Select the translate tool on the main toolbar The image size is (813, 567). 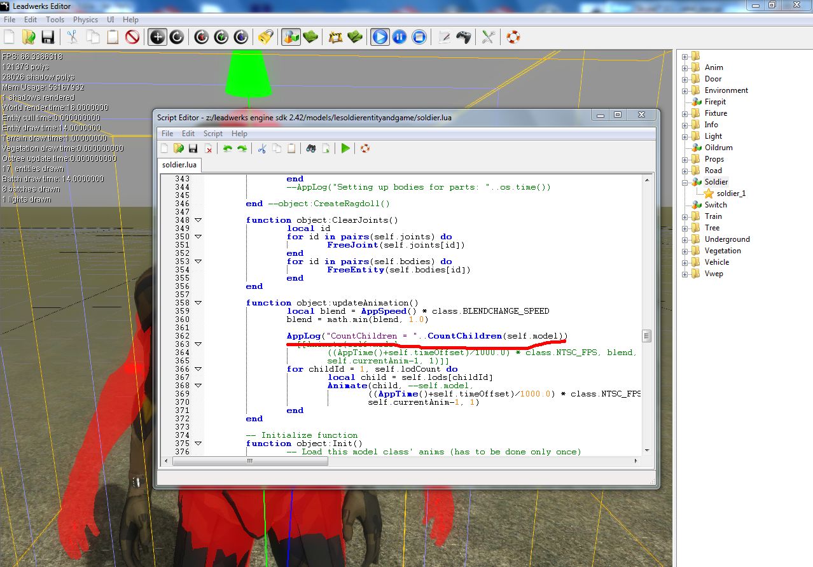click(156, 37)
